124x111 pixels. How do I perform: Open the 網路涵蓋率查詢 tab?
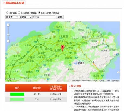click(x=14, y=3)
